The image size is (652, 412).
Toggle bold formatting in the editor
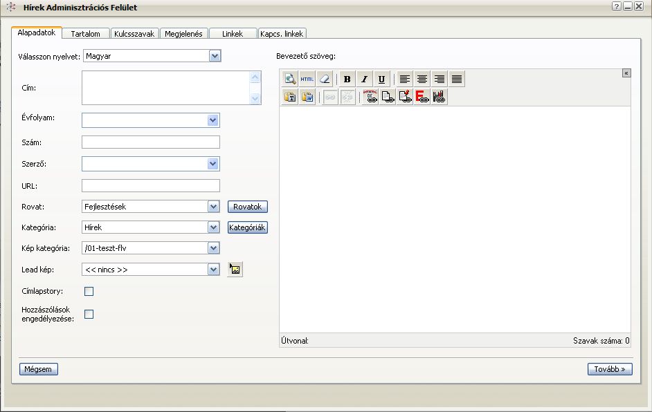pos(347,79)
